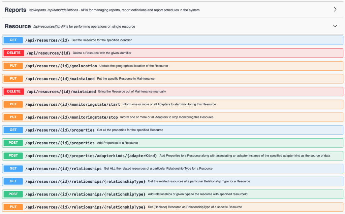Open path /api/resources/{id}/monitoringstate/stop
The width and height of the screenshot is (345, 214).
pyautogui.click(x=71, y=117)
